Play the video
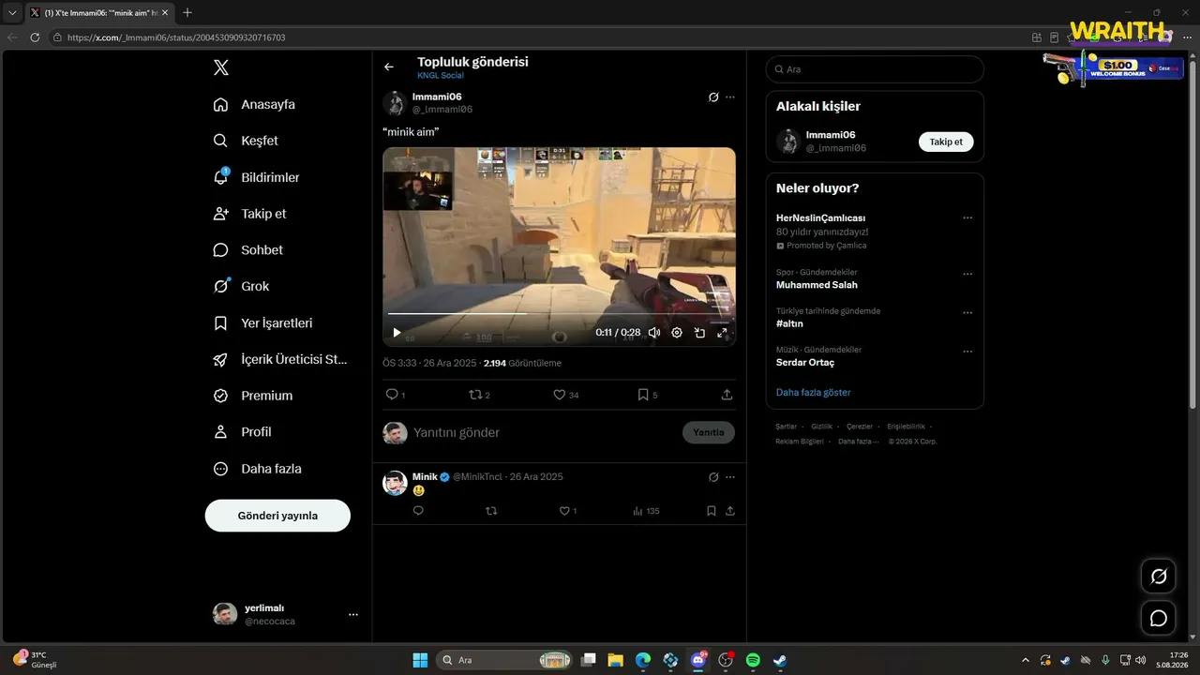 [397, 333]
